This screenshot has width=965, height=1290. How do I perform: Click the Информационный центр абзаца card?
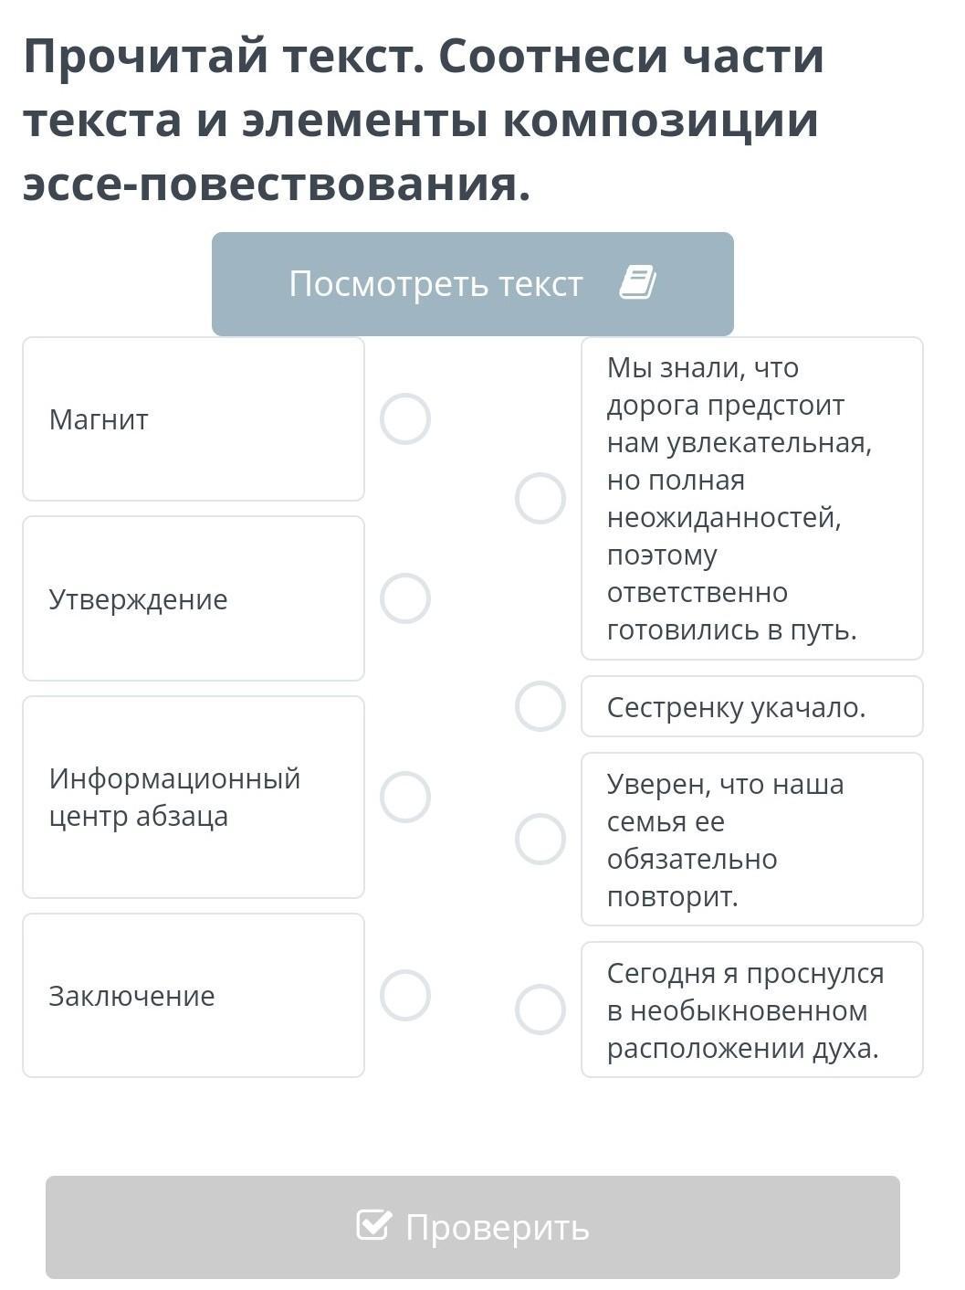point(194,797)
